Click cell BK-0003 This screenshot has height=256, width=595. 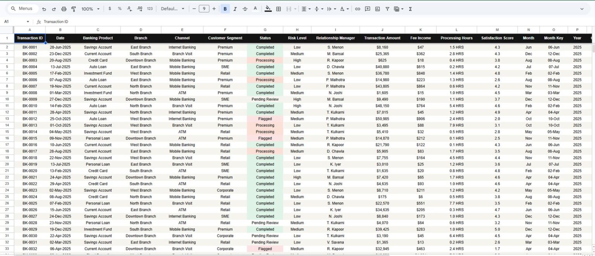(x=30, y=60)
